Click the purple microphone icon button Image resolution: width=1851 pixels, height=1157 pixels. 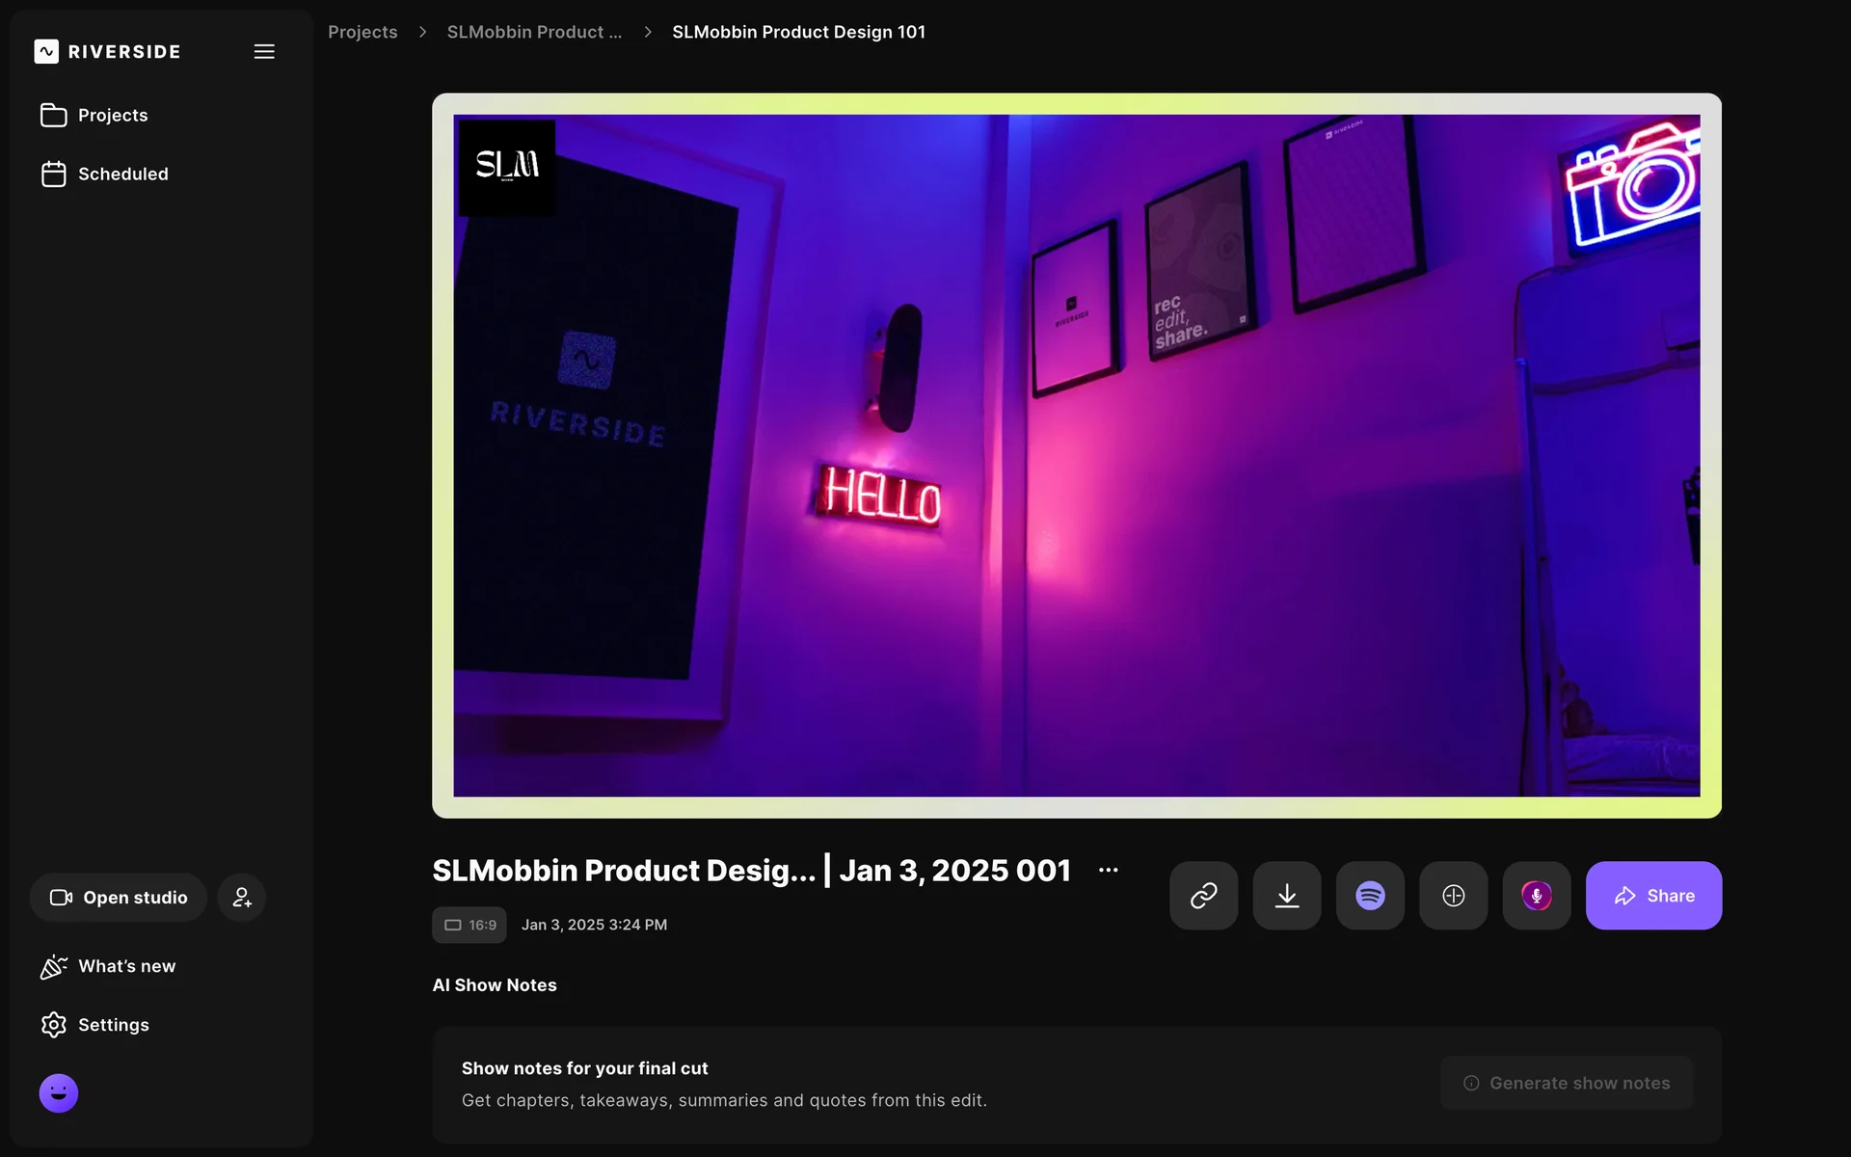(1536, 896)
